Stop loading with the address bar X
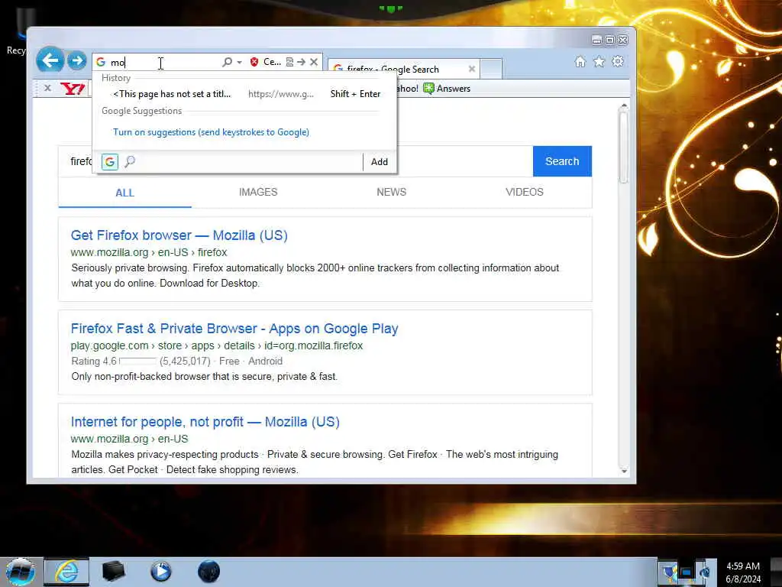 tap(314, 62)
